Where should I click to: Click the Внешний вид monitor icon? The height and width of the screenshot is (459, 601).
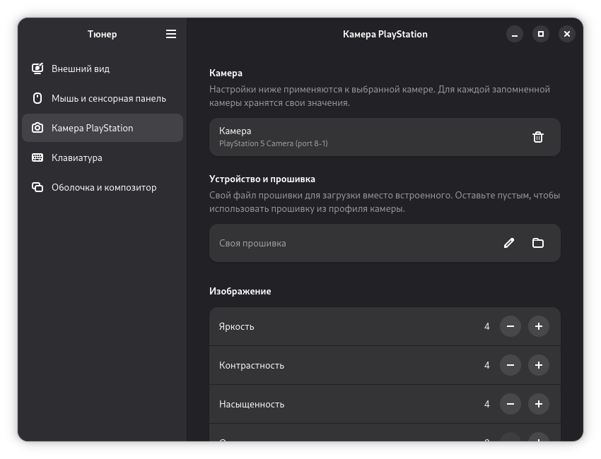pos(37,68)
